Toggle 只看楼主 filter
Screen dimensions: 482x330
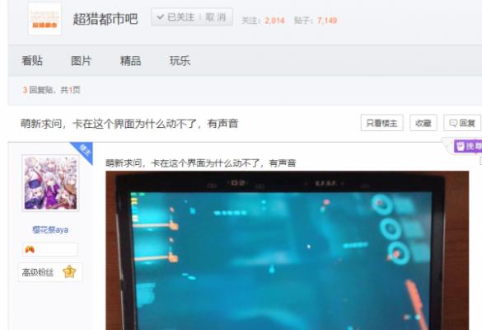click(x=381, y=123)
